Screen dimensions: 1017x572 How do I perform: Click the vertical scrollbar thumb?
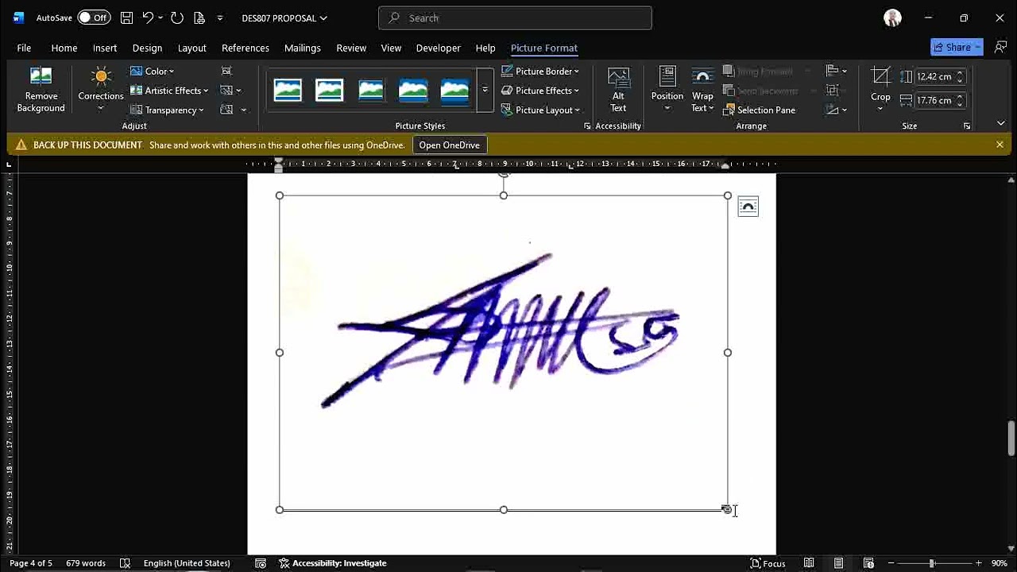click(x=1011, y=439)
